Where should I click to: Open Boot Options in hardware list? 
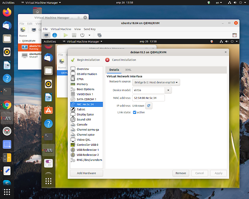pos(86,89)
